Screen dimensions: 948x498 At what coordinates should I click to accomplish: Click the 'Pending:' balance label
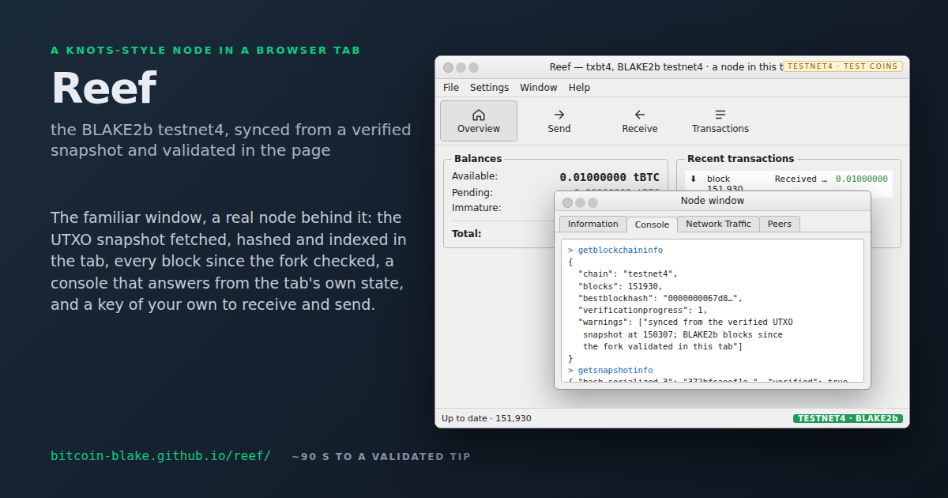472,192
